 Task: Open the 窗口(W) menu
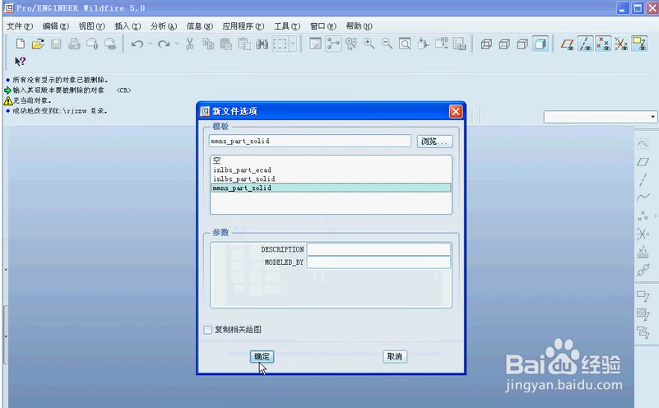pos(323,26)
